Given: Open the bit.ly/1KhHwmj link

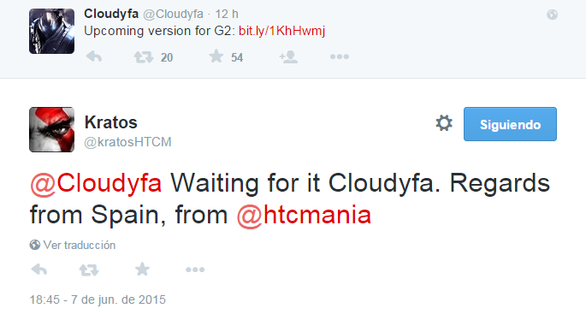Looking at the screenshot, I should coord(281,31).
